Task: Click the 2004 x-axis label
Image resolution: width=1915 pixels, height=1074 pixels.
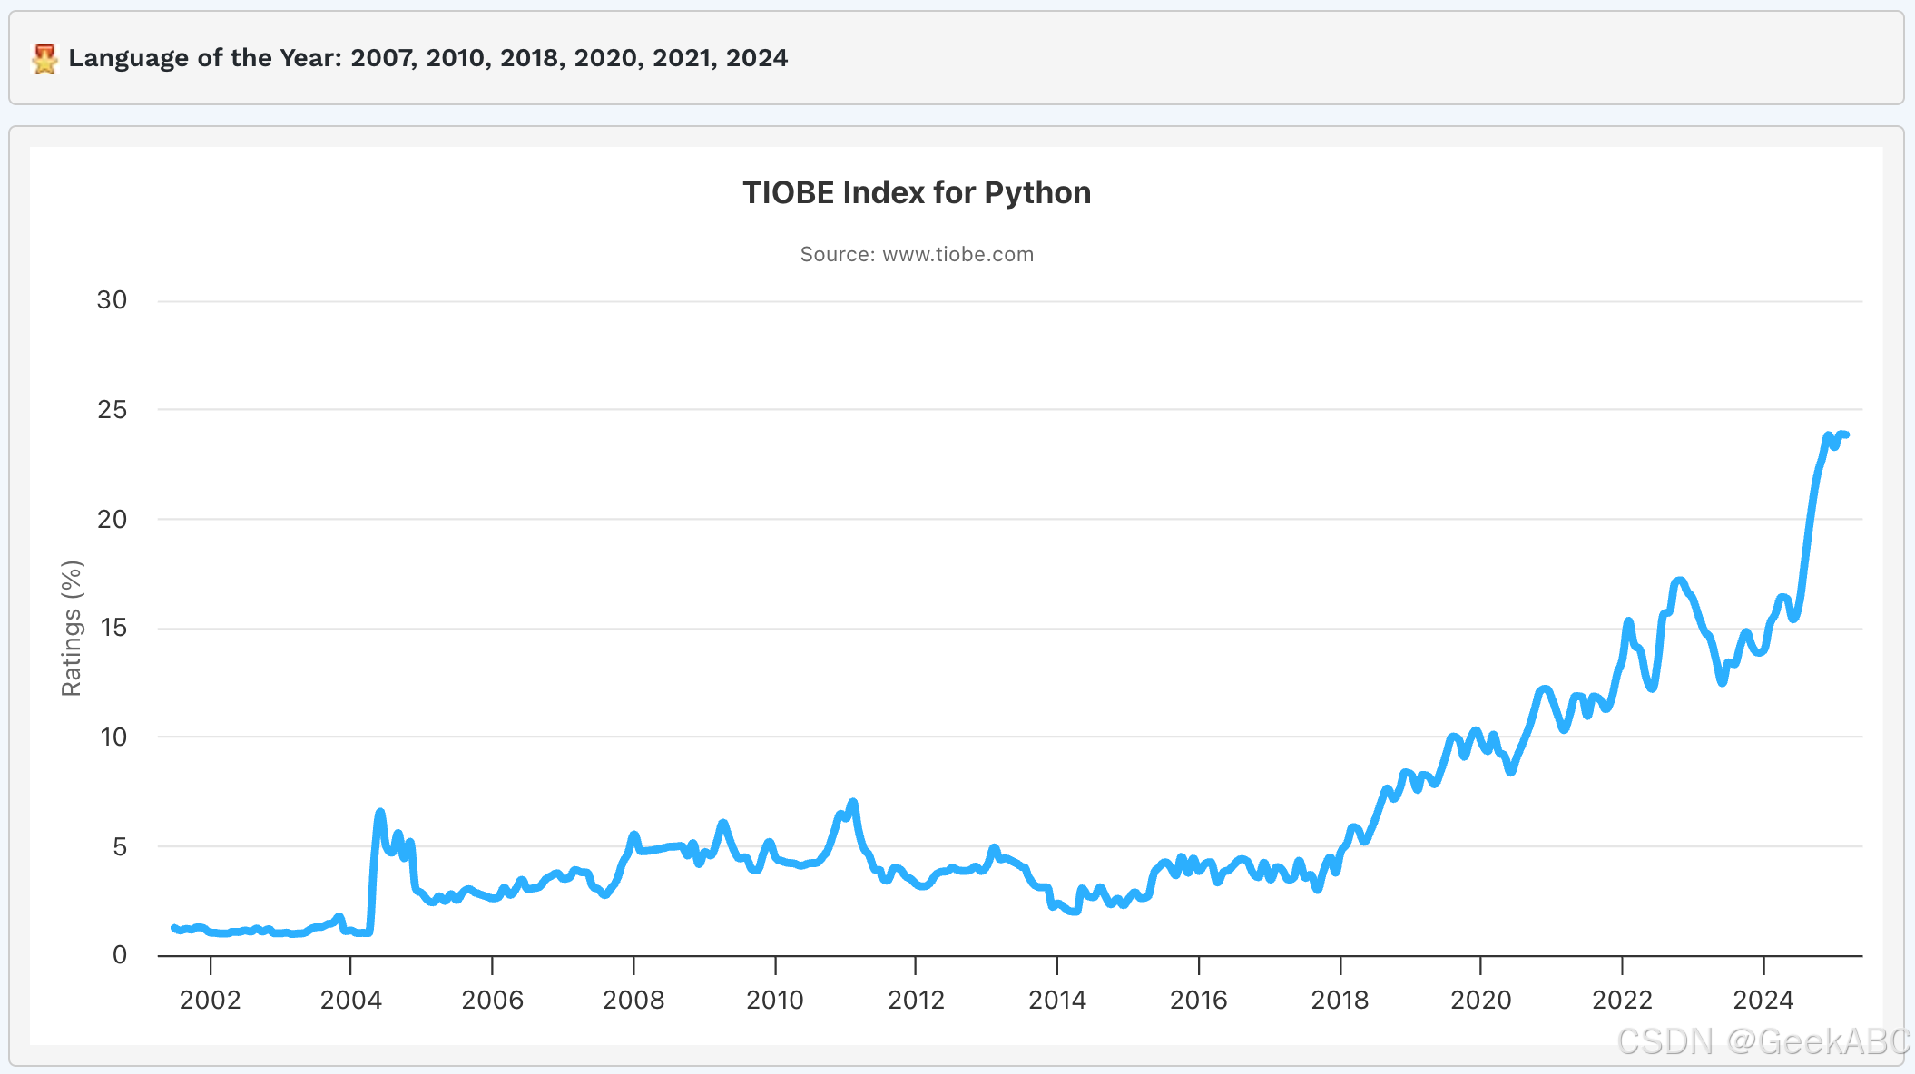Action: (x=351, y=1000)
